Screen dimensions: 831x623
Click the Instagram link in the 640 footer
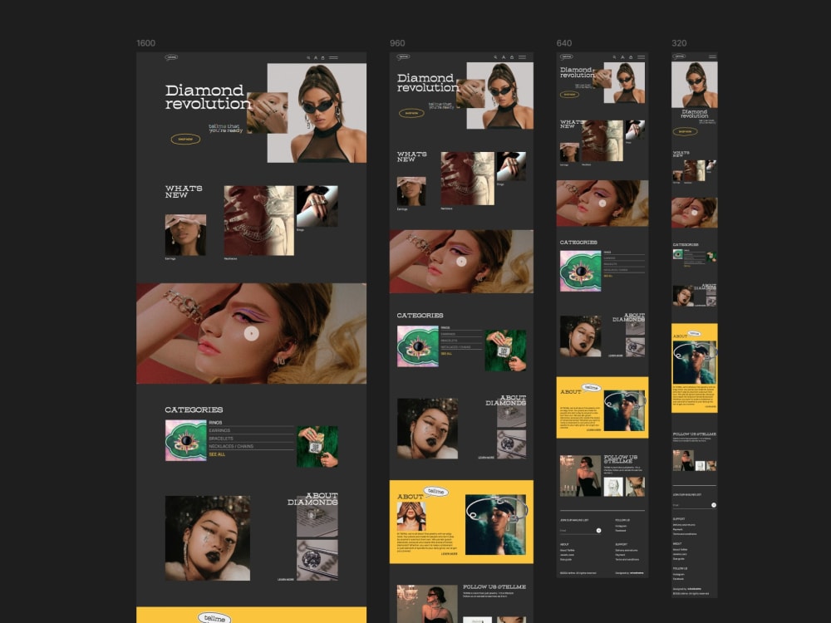point(621,526)
